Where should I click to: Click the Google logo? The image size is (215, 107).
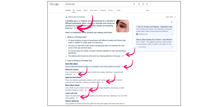coord(54,4)
